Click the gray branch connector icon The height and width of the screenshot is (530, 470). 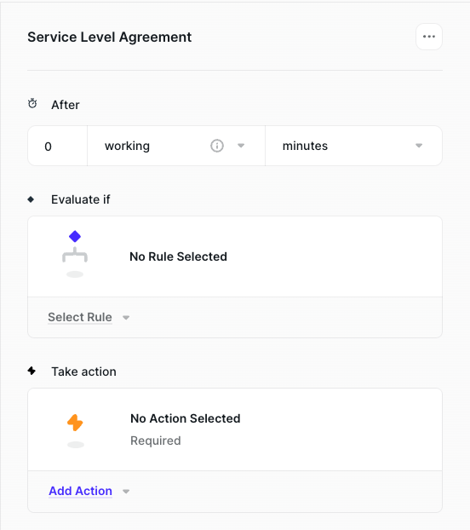[x=75, y=255]
